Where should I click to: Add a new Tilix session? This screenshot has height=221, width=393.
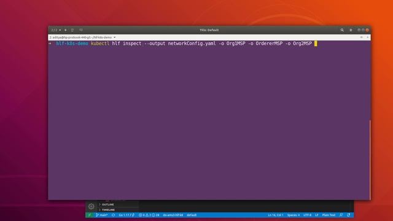click(x=66, y=30)
